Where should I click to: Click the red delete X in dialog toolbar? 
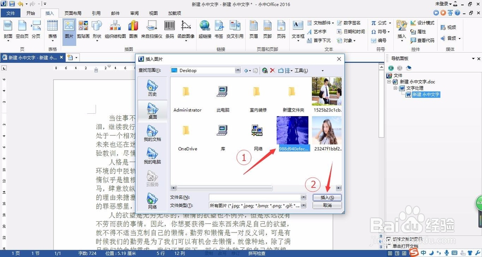[272, 70]
